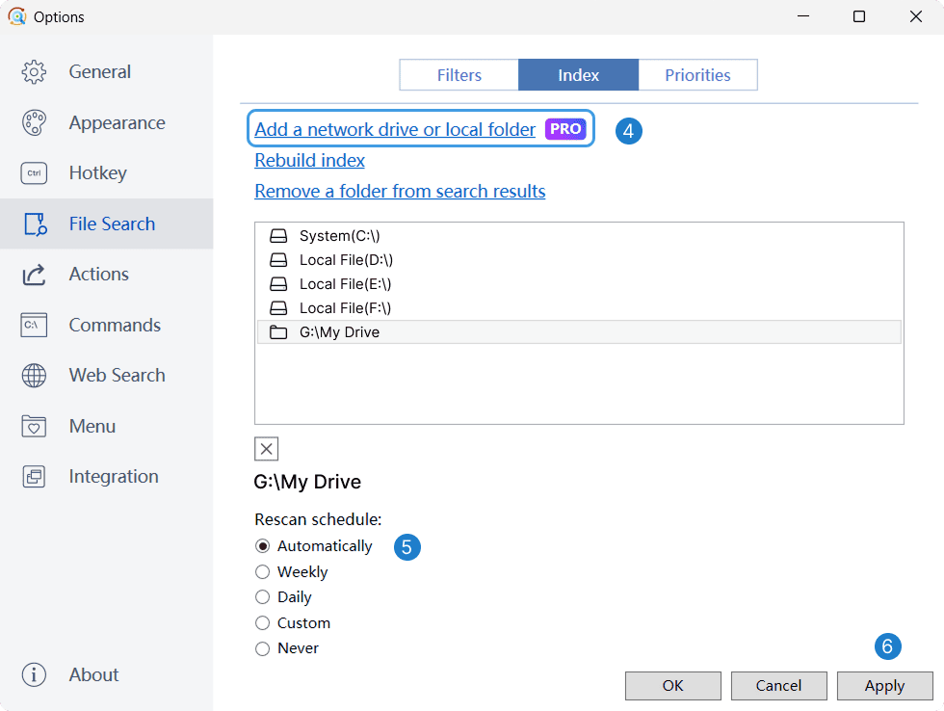Open the Menu settings section
944x711 pixels.
(107, 426)
